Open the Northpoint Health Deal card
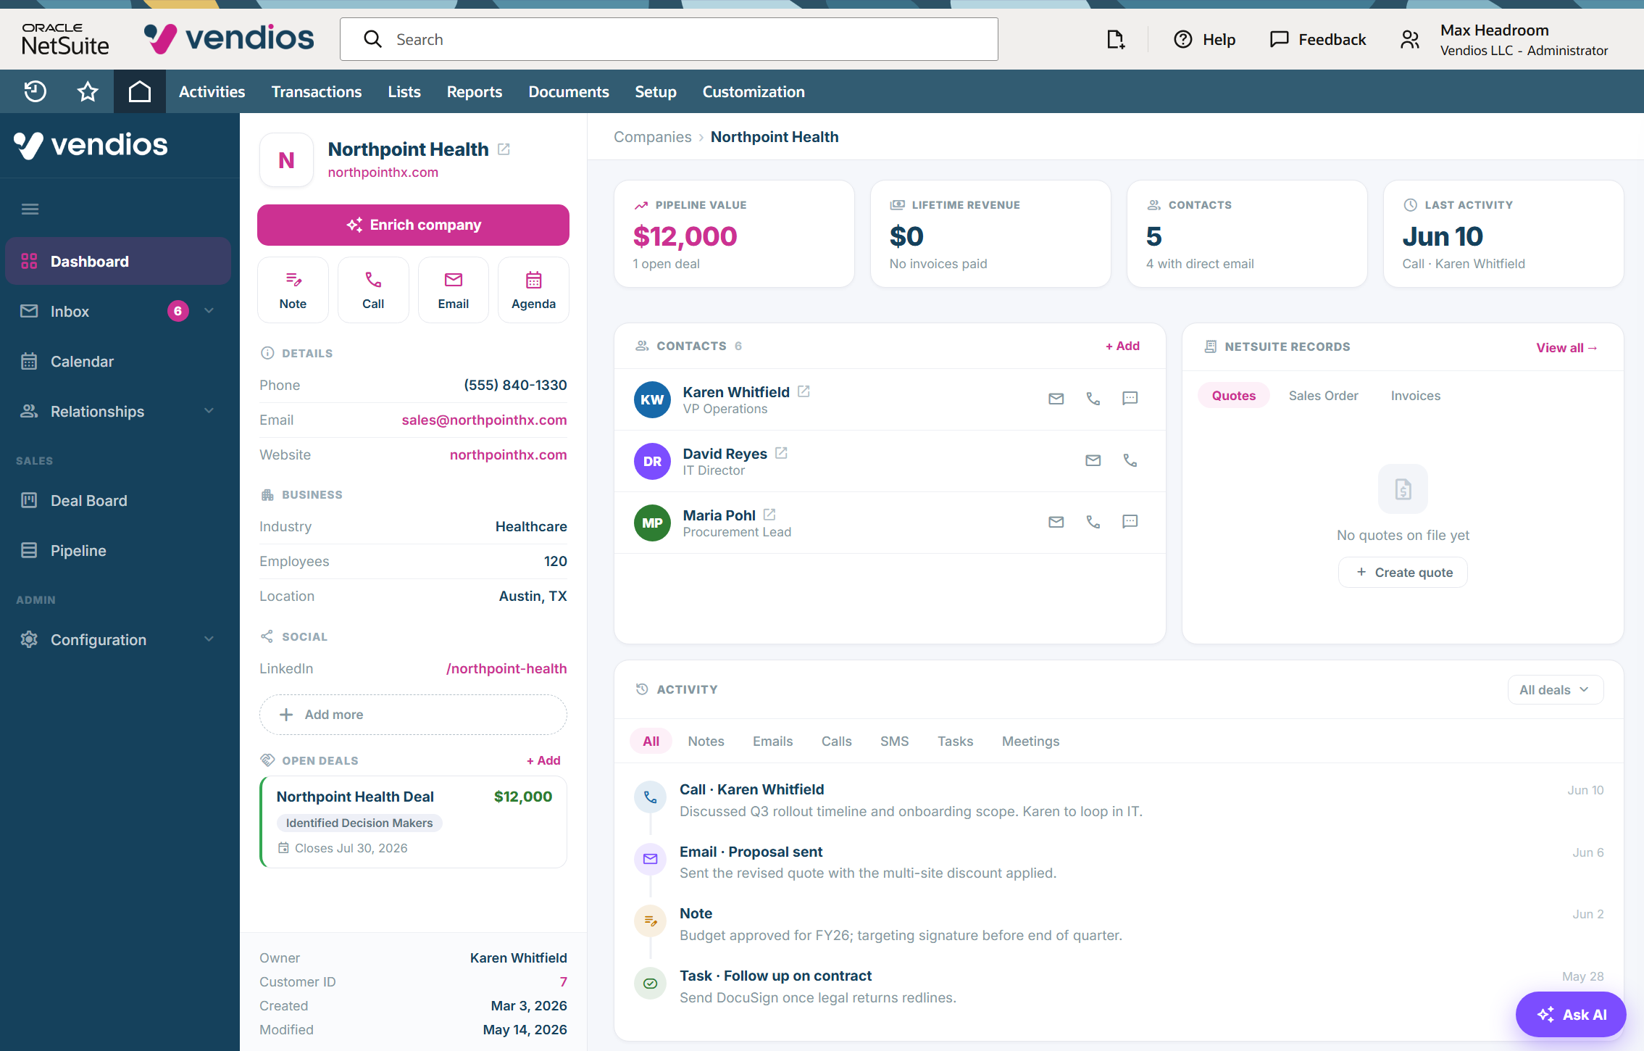1644x1051 pixels. [414, 823]
